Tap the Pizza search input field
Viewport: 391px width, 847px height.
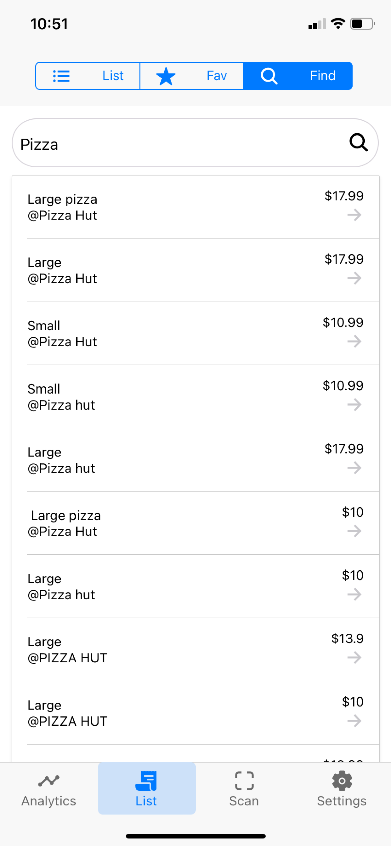pos(178,144)
